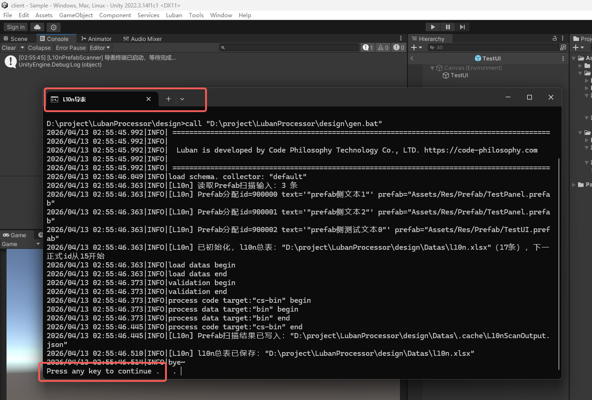Start Play mode with the play button
The image size is (592, 400).
coord(433,27)
